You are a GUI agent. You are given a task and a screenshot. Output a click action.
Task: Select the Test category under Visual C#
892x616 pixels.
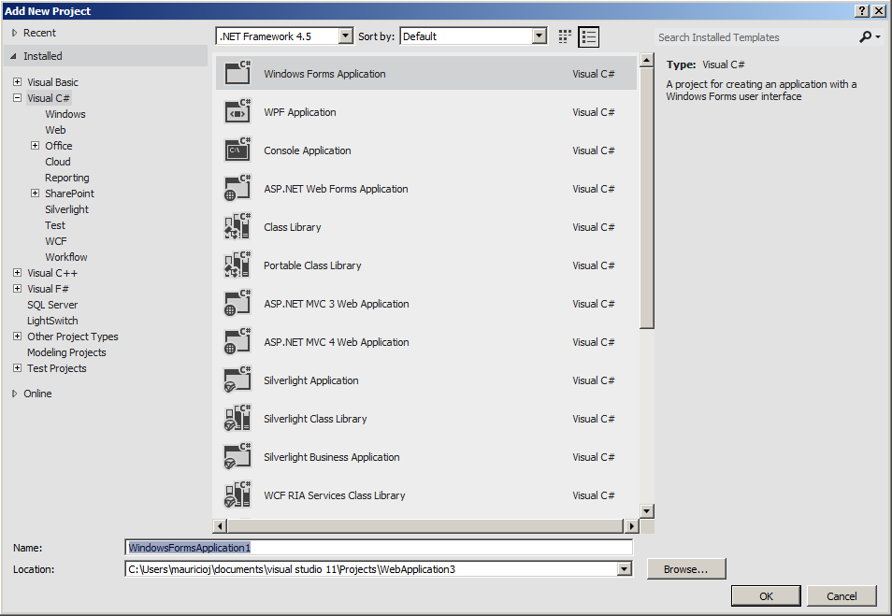(55, 225)
